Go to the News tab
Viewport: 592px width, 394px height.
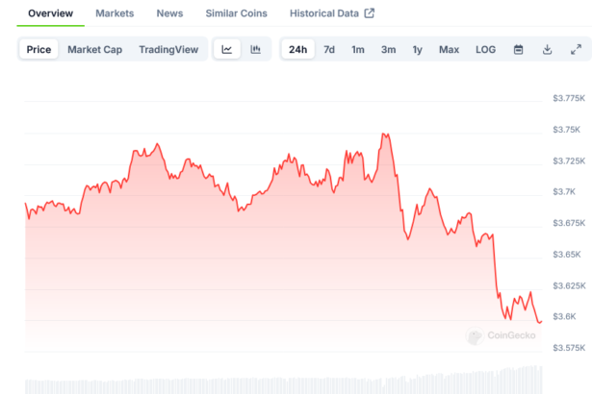coord(169,13)
